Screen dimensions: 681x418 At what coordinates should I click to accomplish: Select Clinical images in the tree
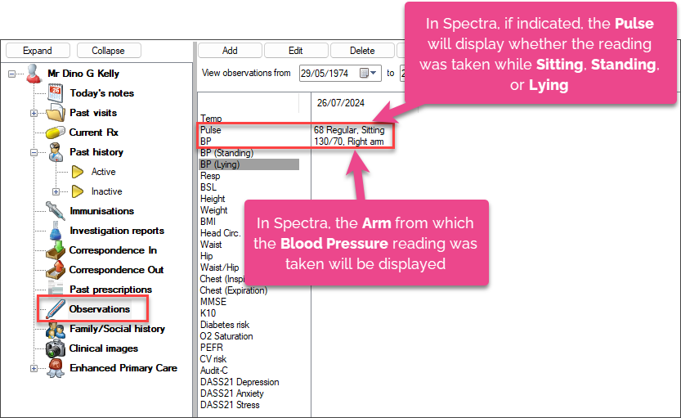tap(103, 348)
